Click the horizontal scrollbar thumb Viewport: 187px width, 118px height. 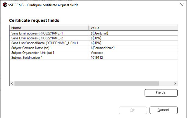[x=87, y=83]
